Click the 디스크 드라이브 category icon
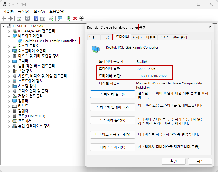 (15, 46)
